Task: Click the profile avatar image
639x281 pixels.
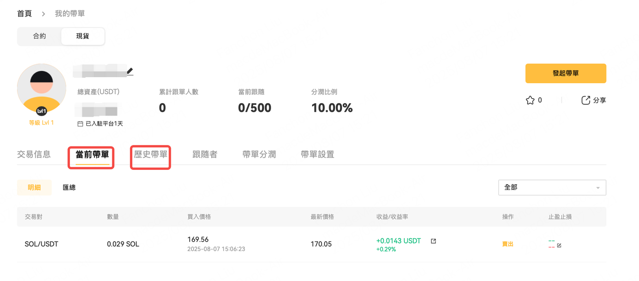Action: pos(41,88)
